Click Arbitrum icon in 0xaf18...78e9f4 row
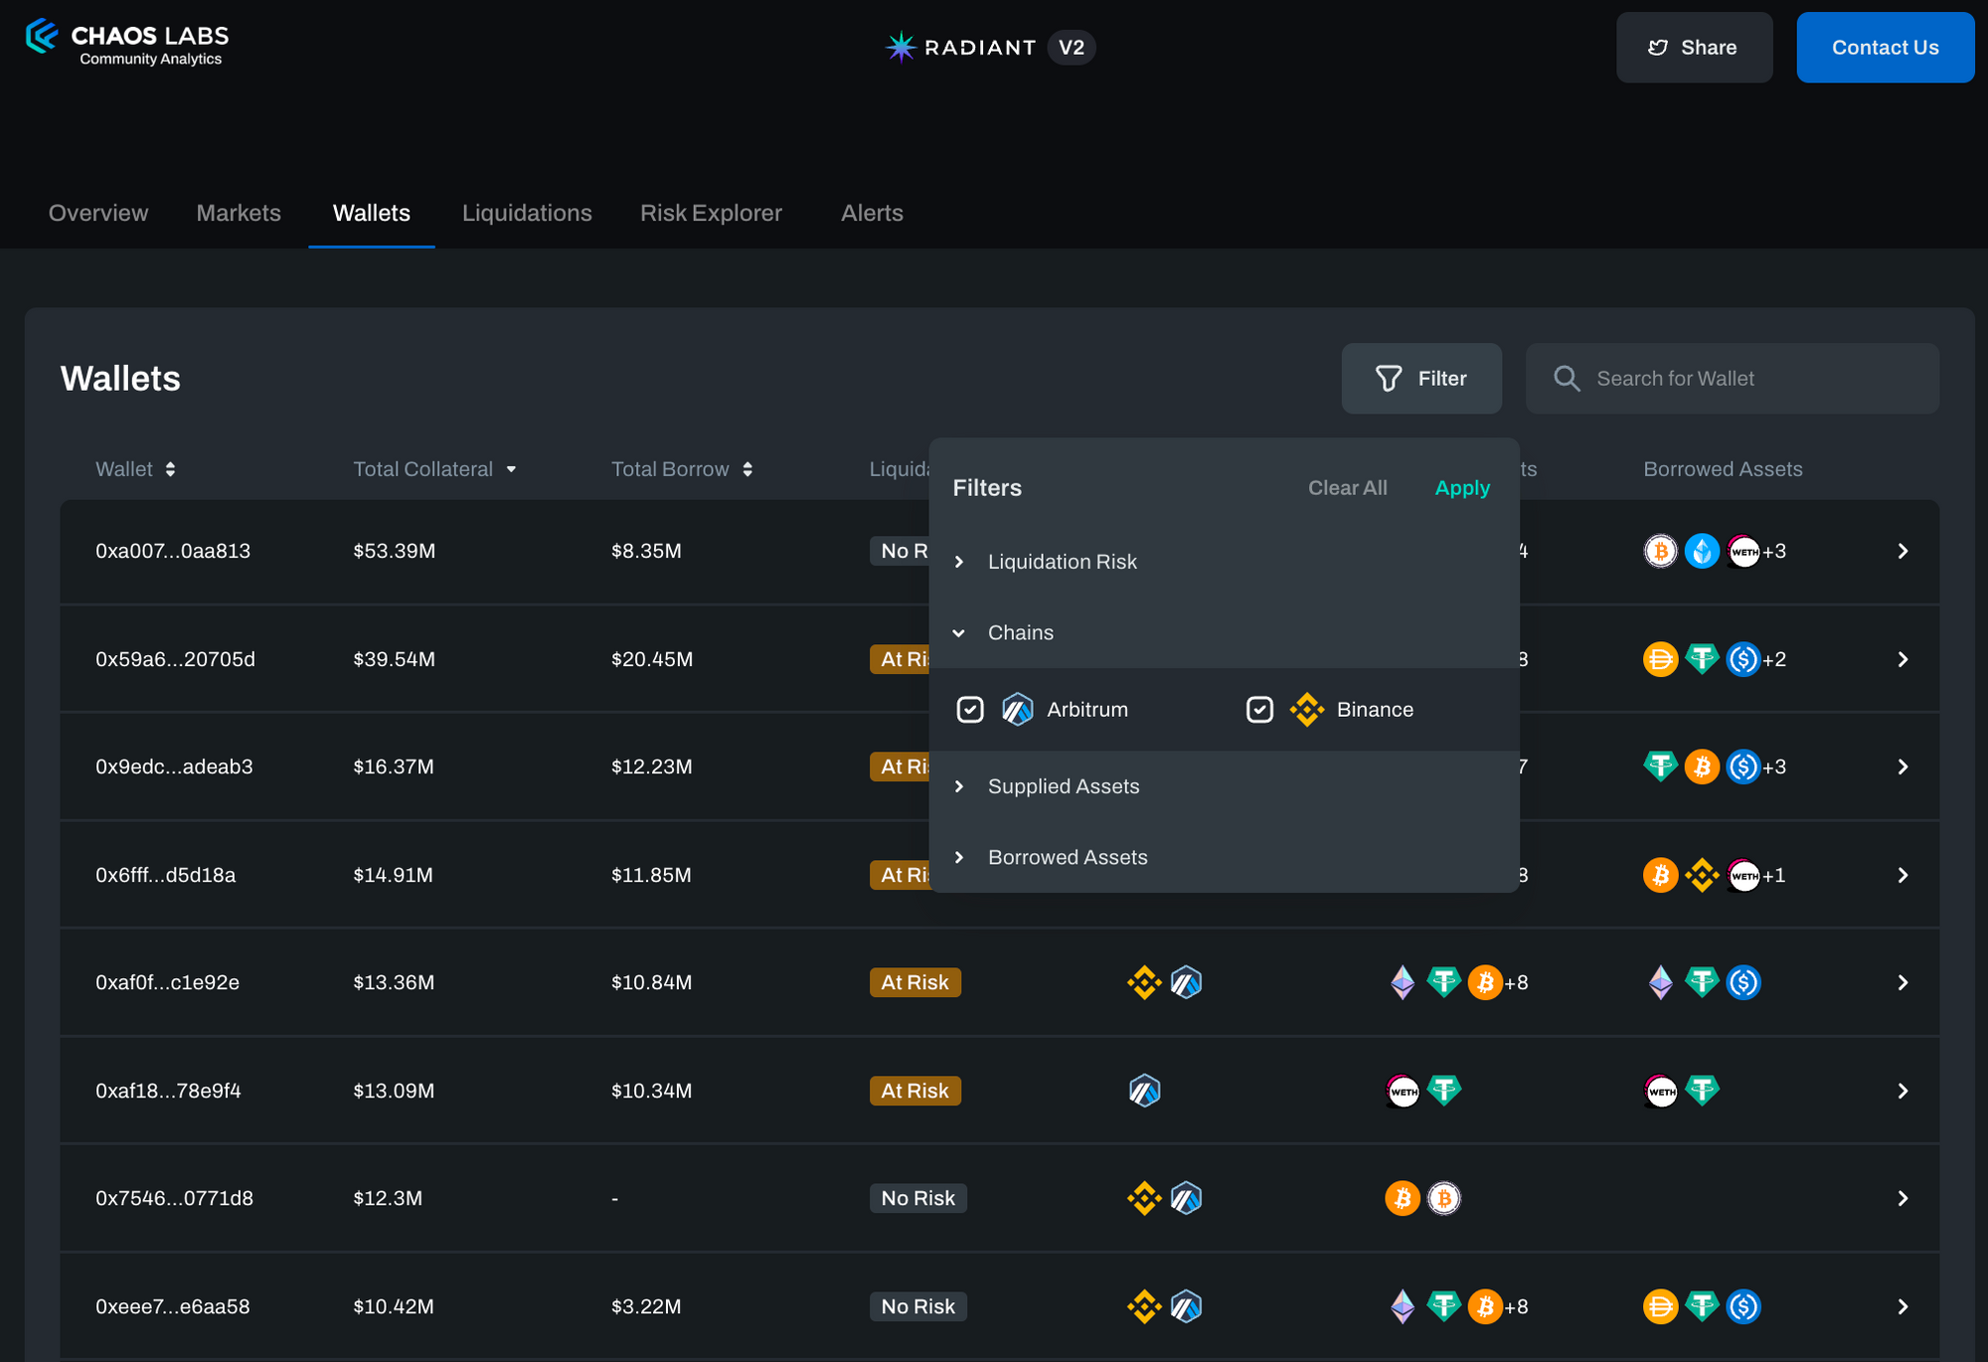 pos(1144,1091)
